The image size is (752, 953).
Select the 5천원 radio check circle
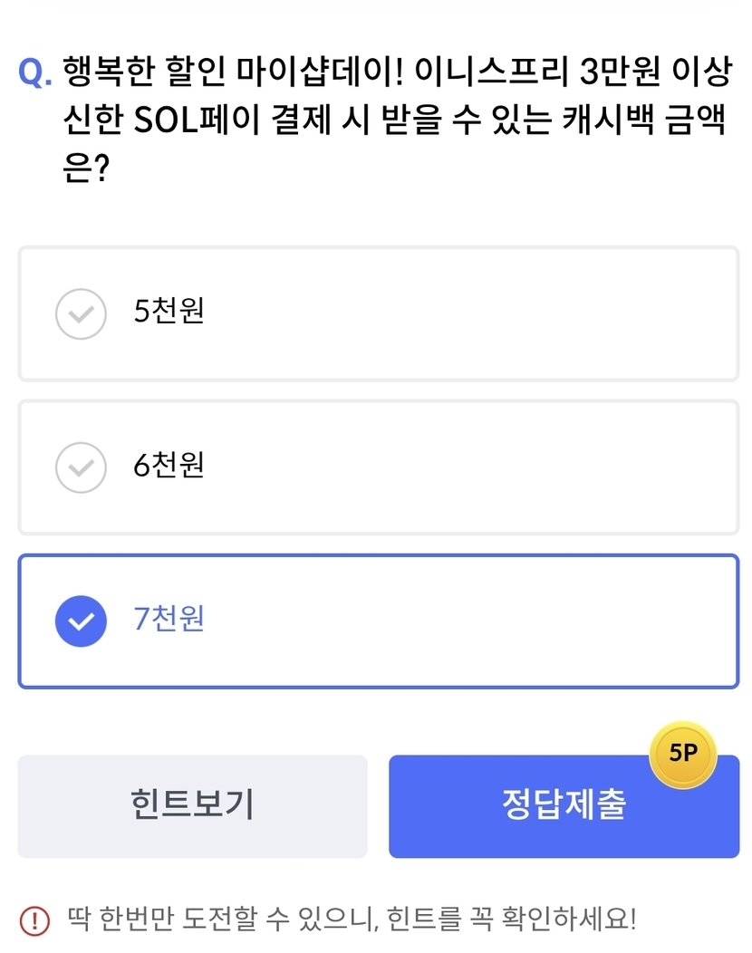pos(82,314)
